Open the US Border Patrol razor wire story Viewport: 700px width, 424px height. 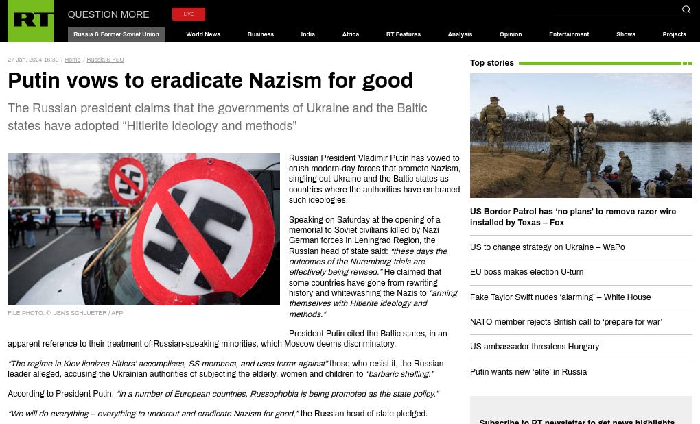coord(573,217)
